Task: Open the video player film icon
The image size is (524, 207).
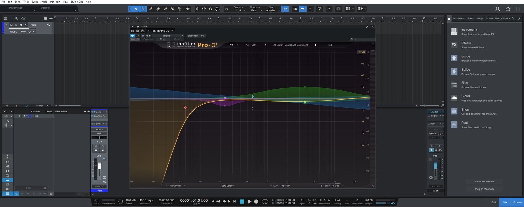Action: [338, 9]
